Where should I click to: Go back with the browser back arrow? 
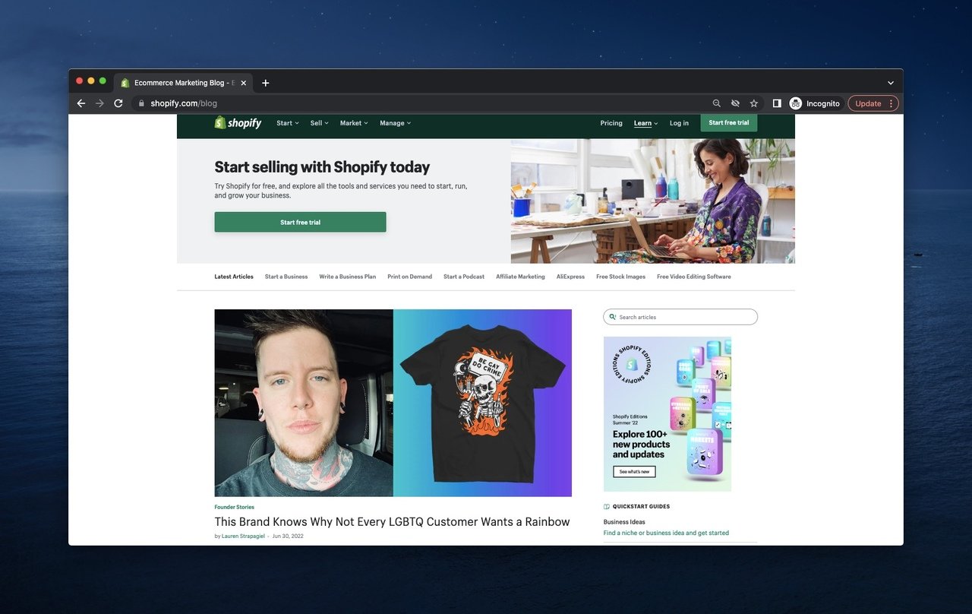coord(81,103)
